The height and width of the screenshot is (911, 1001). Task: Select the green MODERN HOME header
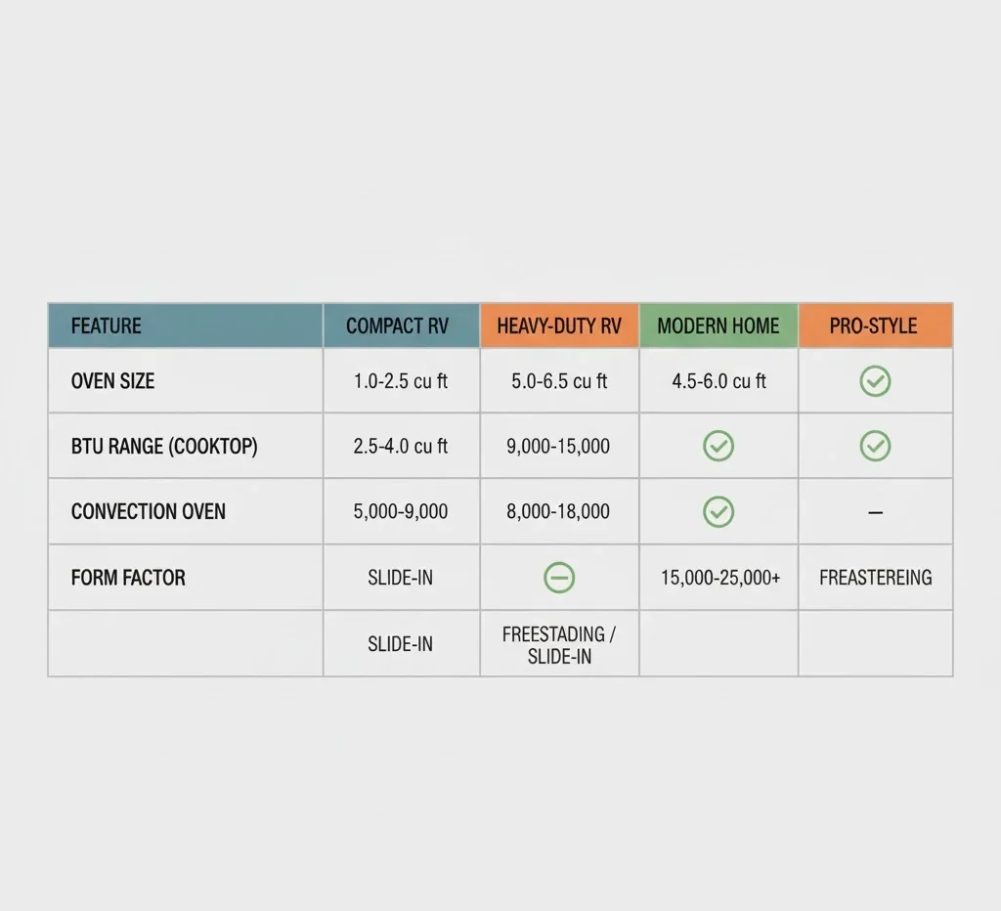718,326
